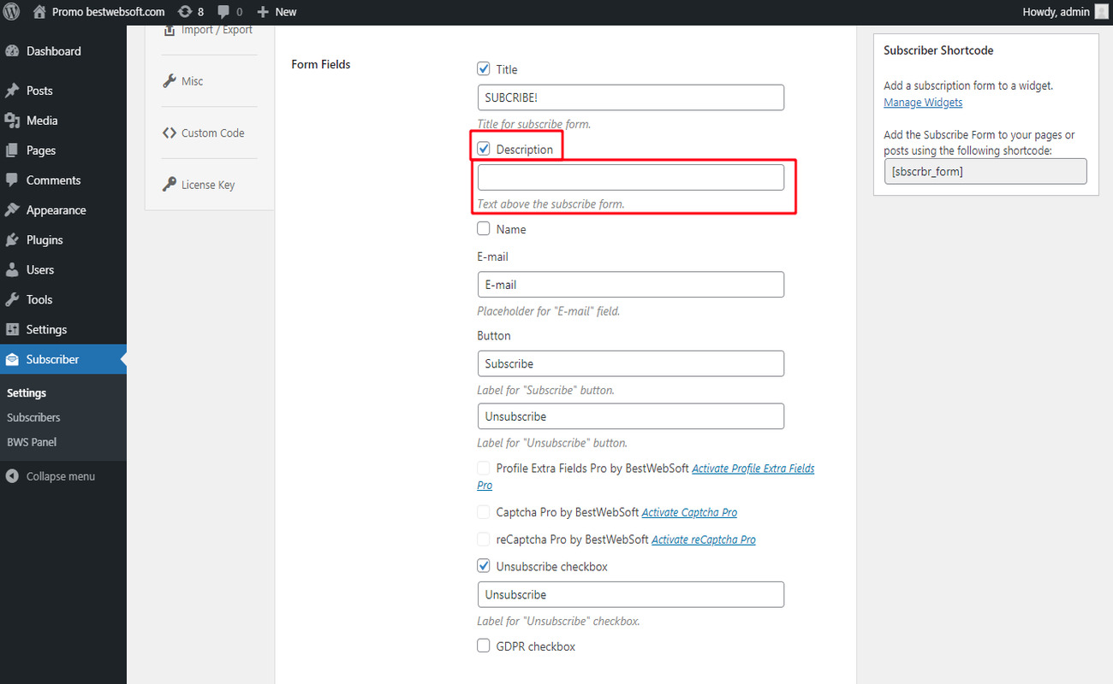Click the reCaptcha Pro checkbox

tap(484, 540)
